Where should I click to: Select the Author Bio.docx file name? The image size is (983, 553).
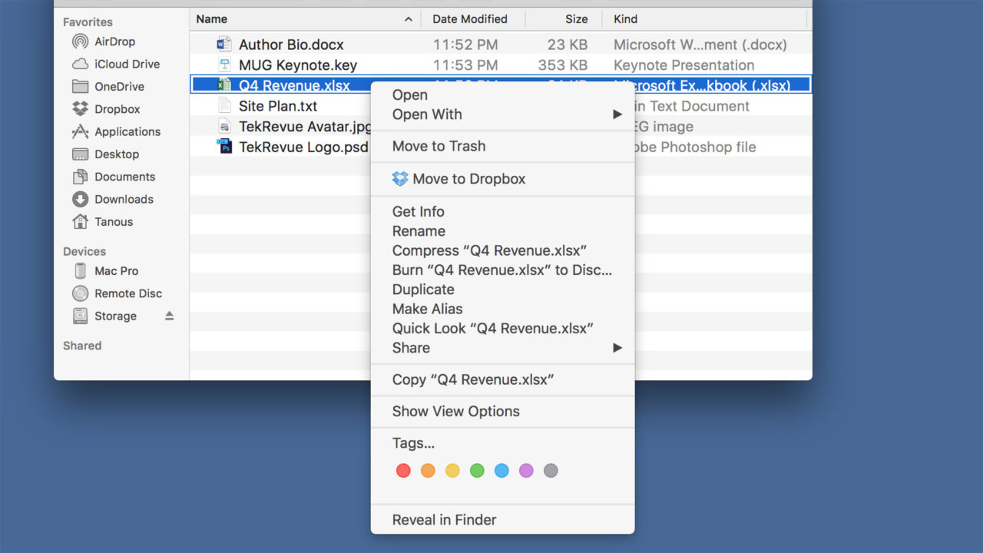click(x=291, y=45)
